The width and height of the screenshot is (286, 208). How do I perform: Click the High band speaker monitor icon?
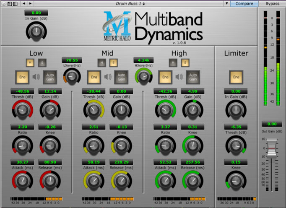(x=179, y=77)
